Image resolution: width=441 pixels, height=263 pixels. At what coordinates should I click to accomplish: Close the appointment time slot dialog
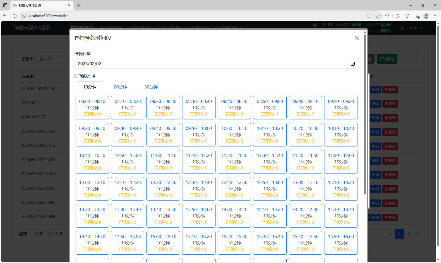click(356, 38)
